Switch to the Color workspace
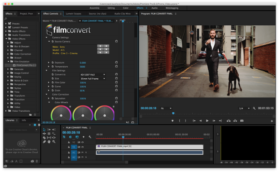The width and height of the screenshot is (279, 172). click(x=126, y=8)
